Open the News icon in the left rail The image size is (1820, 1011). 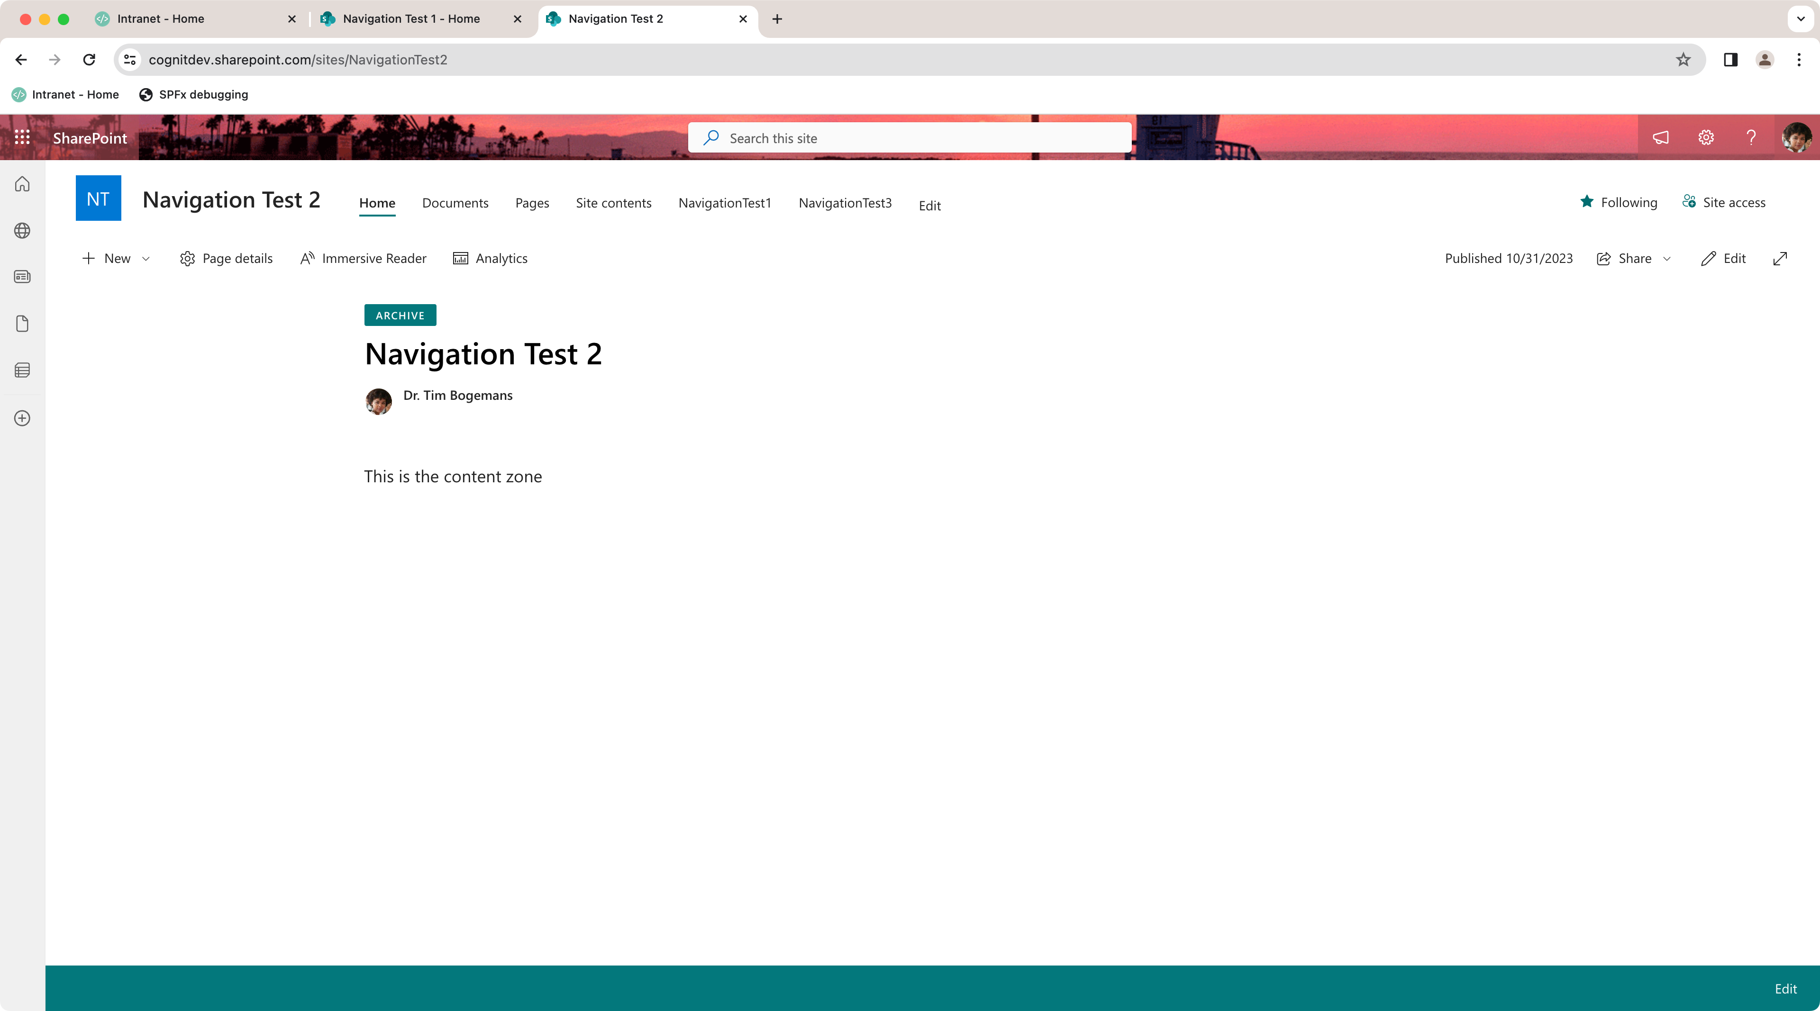[22, 276]
